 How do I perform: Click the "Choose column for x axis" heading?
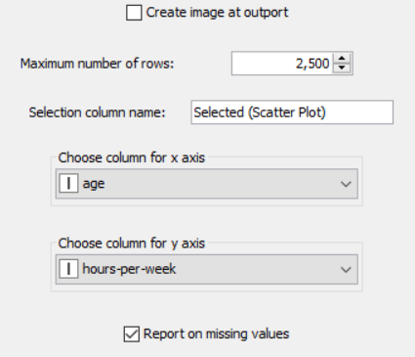pos(132,157)
